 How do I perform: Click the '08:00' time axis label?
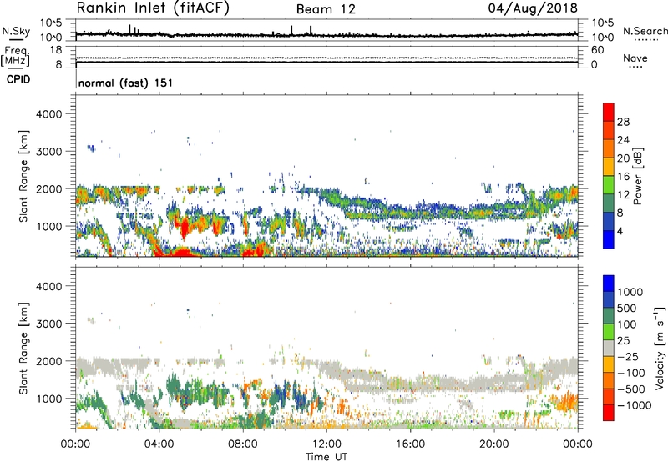[243, 444]
